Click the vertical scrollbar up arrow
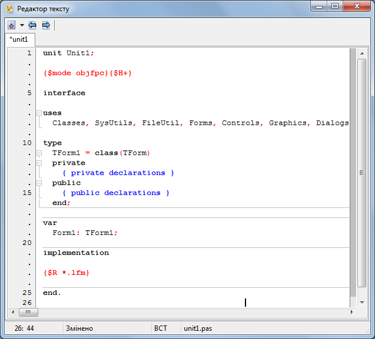 [x=361, y=53]
